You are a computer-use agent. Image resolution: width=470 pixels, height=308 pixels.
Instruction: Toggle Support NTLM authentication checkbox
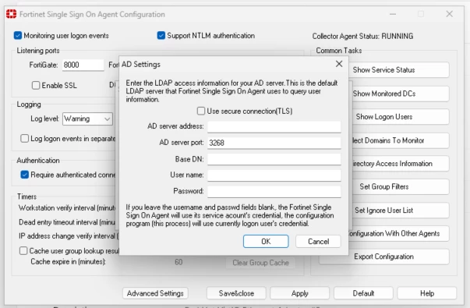161,35
